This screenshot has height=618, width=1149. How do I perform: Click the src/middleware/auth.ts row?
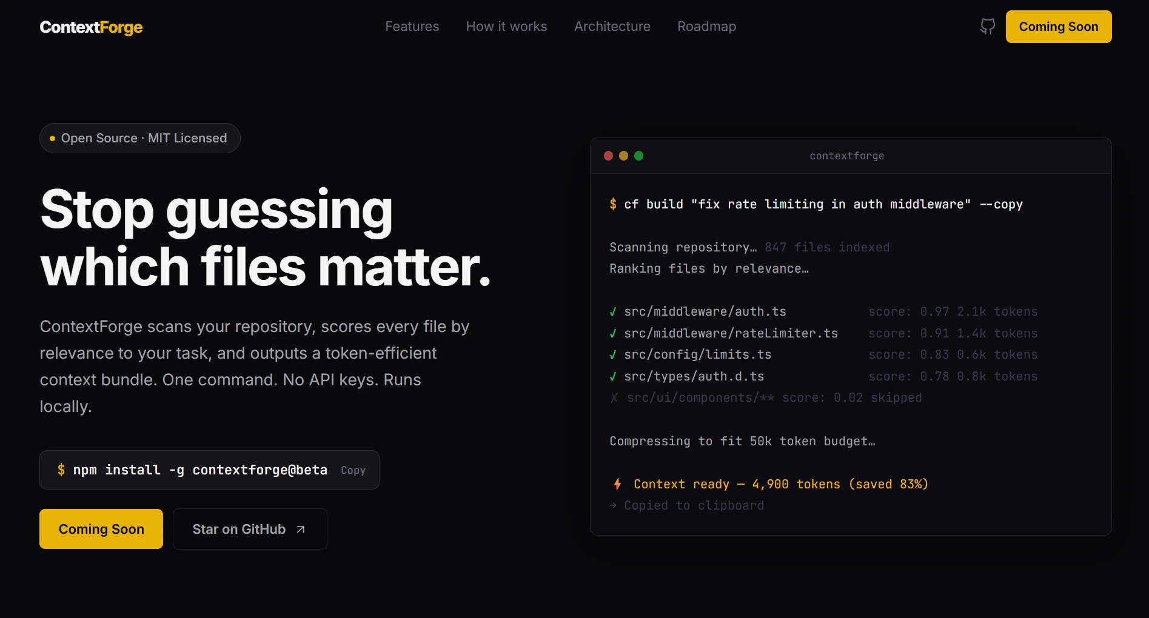click(823, 311)
